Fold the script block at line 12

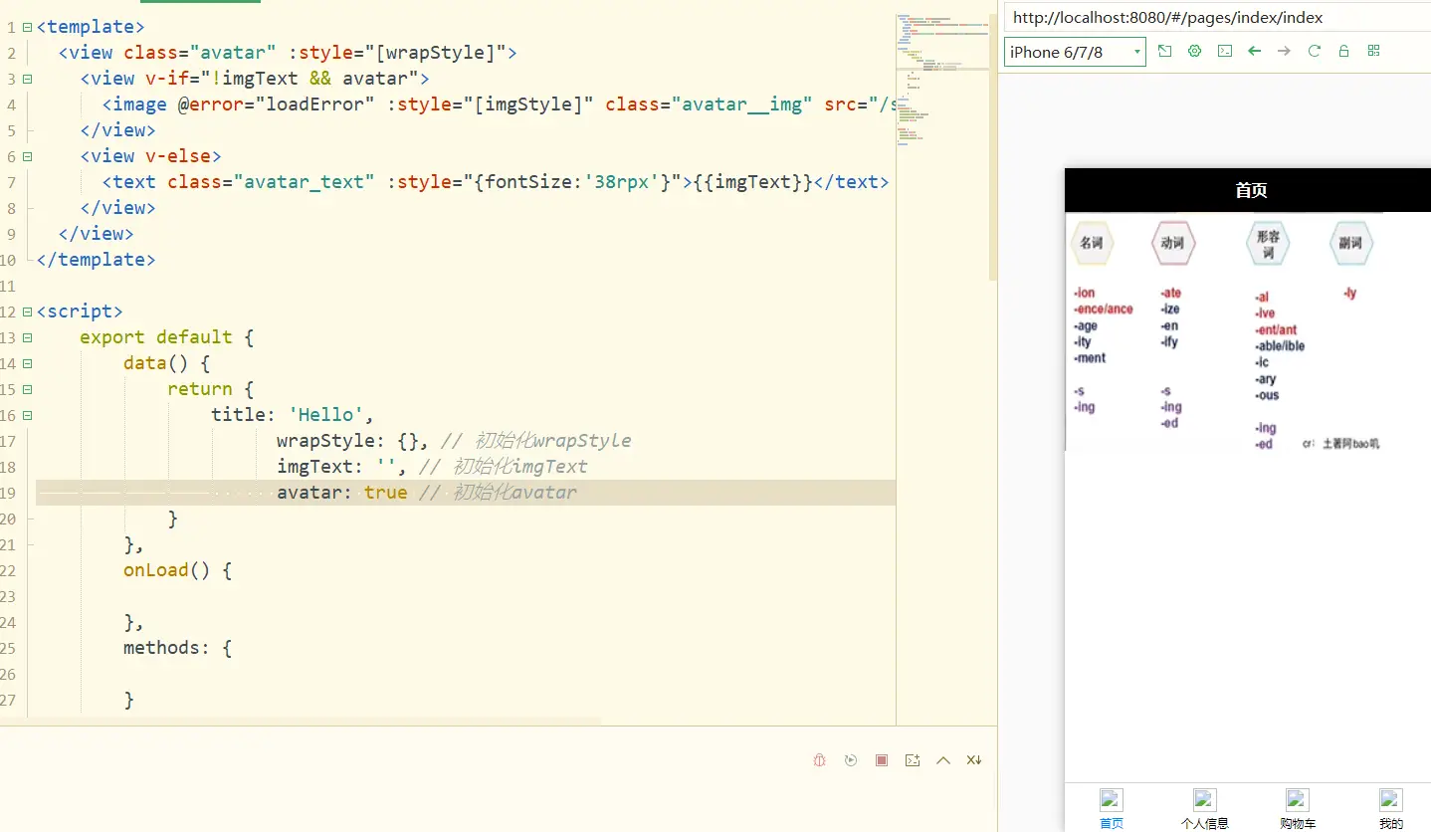27,312
